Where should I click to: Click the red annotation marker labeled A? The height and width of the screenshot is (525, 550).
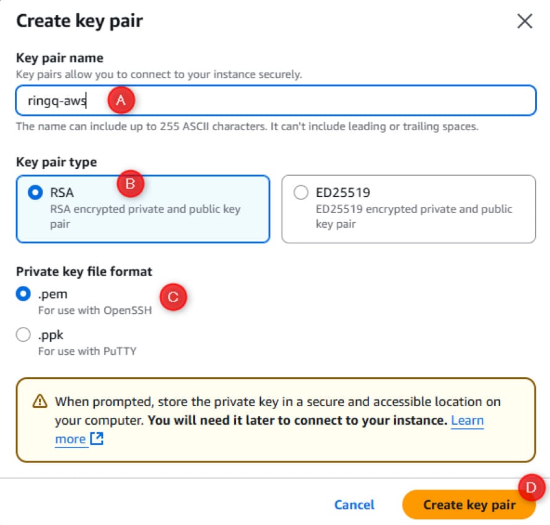point(121,100)
